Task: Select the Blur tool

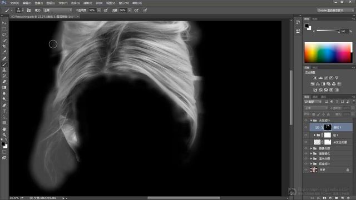Action: [4, 93]
